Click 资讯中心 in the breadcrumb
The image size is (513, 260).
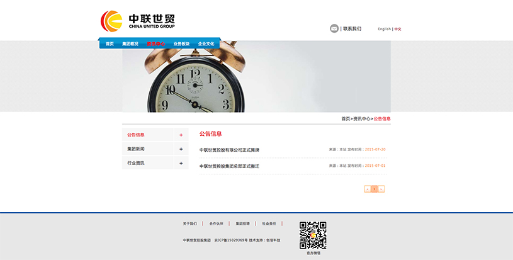362,119
